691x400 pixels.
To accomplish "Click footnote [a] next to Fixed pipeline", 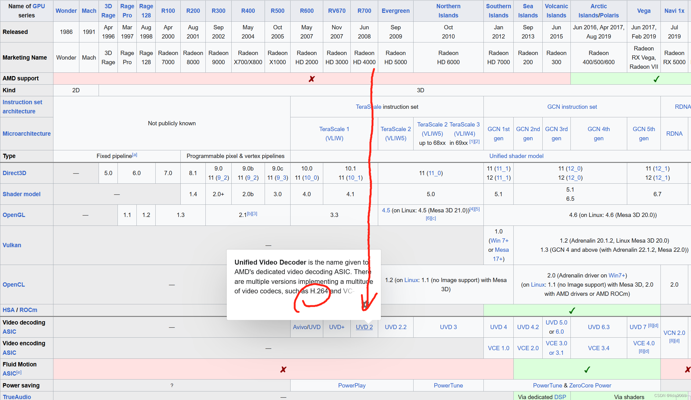I will pos(135,155).
